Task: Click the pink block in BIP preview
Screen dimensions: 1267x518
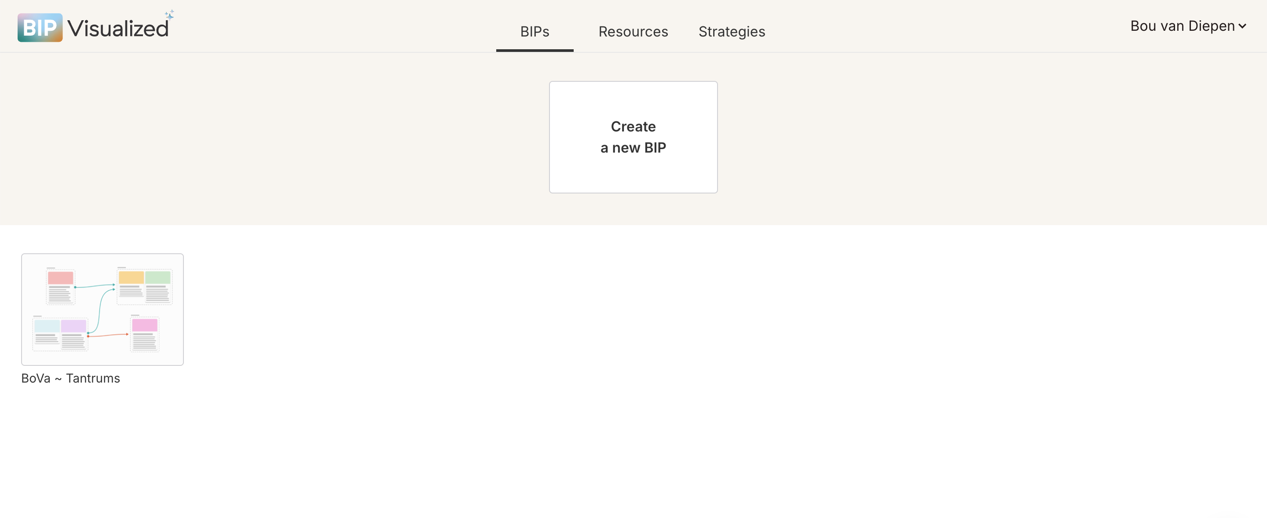Action: pos(145,325)
